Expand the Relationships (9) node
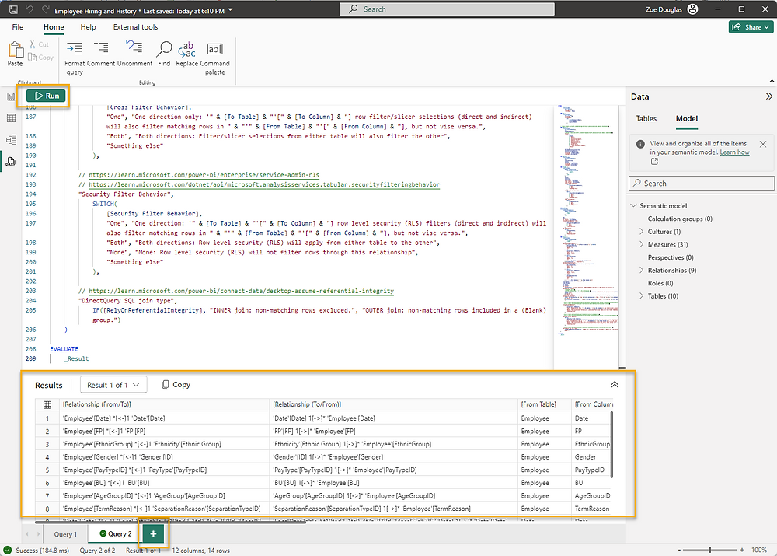Screen dimensions: 777x556 [642, 271]
